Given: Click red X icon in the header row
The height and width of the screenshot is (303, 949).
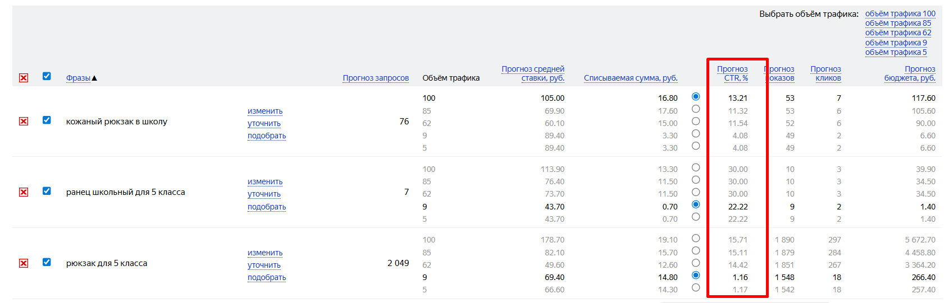Looking at the screenshot, I should [24, 78].
